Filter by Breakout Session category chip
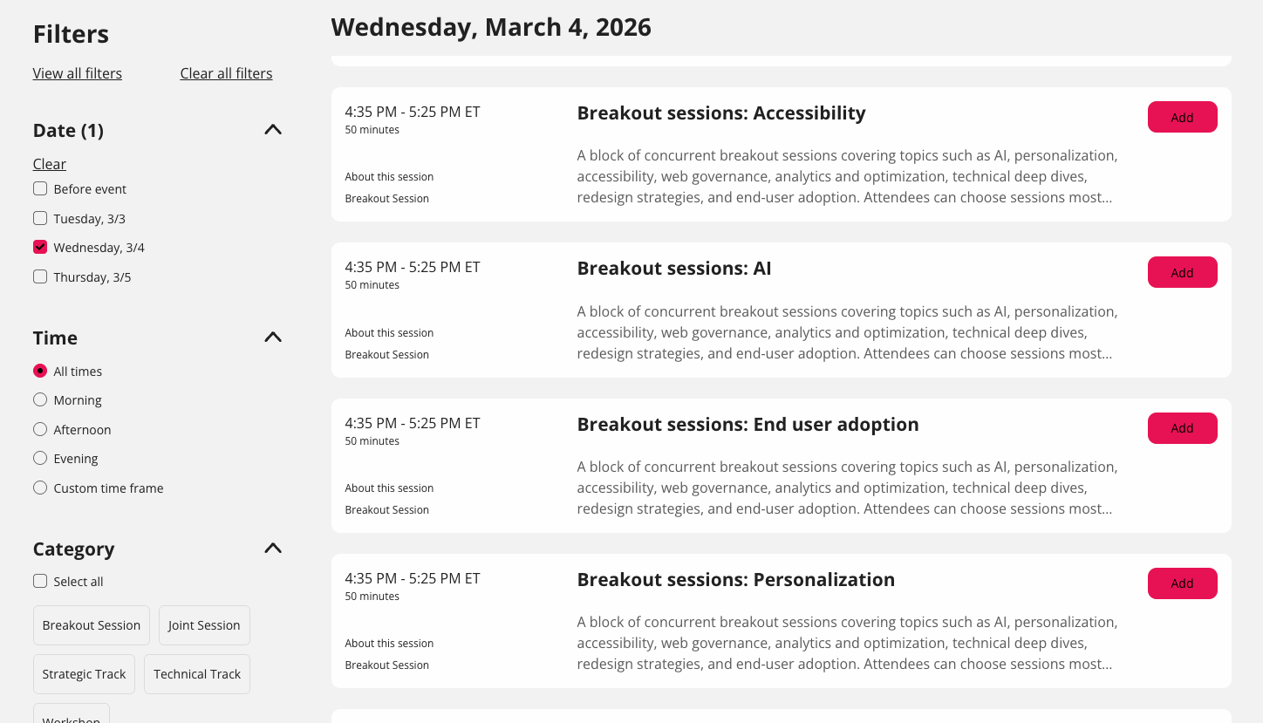 click(x=92, y=625)
